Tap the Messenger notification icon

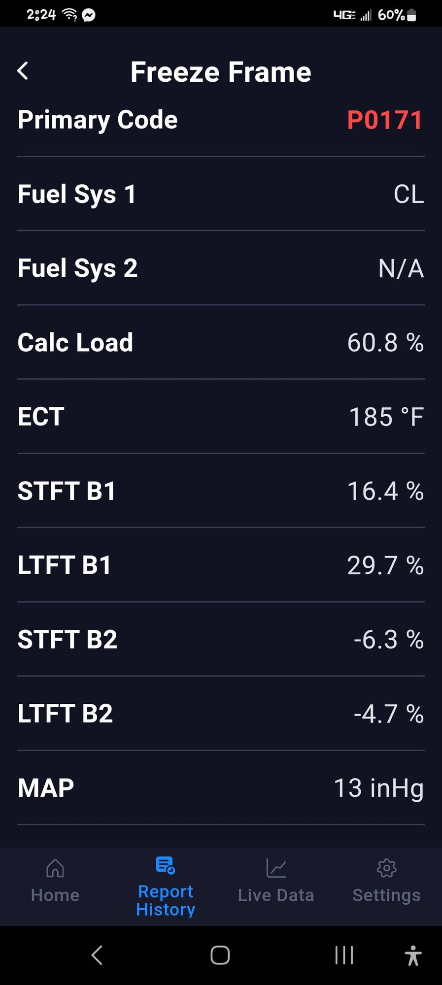point(89,15)
